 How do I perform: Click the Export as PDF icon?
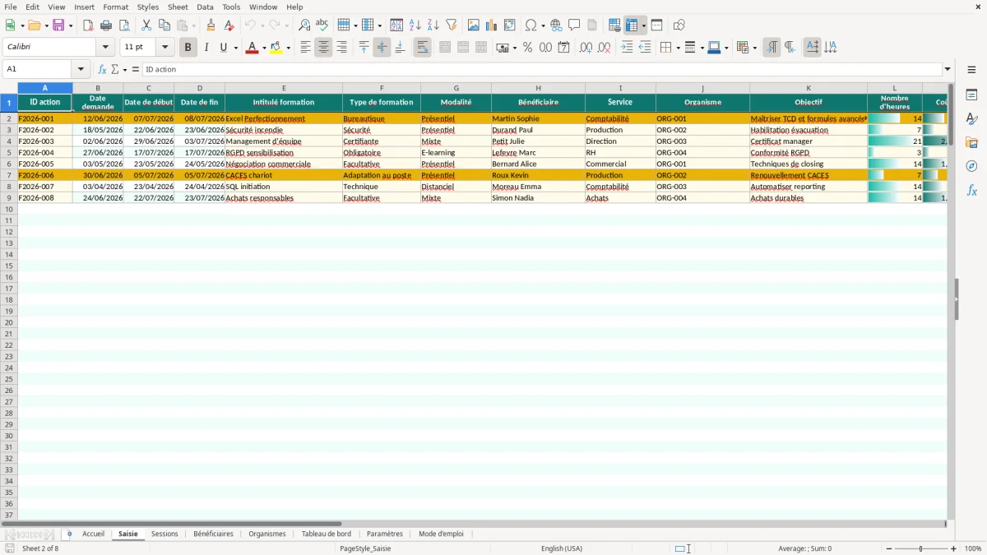point(88,25)
